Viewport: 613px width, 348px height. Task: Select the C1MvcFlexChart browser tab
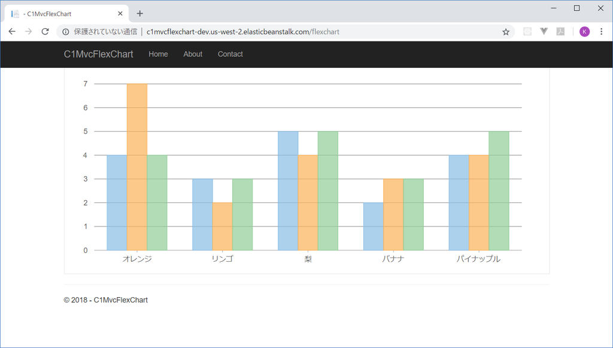[x=66, y=14]
